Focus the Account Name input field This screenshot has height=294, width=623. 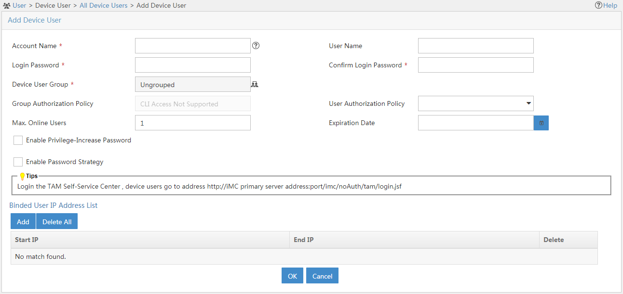tap(192, 46)
